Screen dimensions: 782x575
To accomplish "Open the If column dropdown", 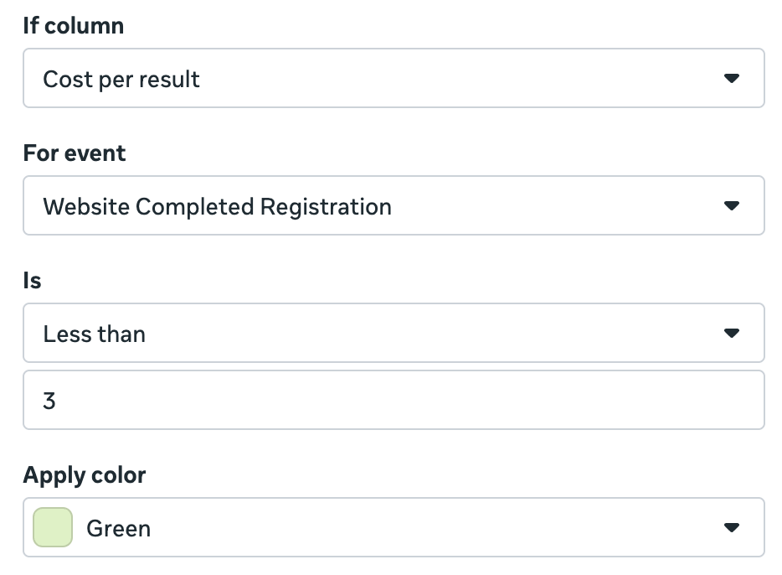I will [x=394, y=78].
